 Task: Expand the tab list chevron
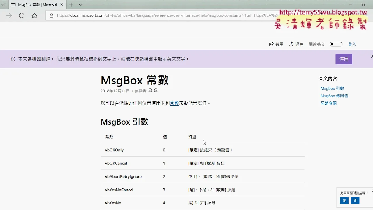point(81,5)
